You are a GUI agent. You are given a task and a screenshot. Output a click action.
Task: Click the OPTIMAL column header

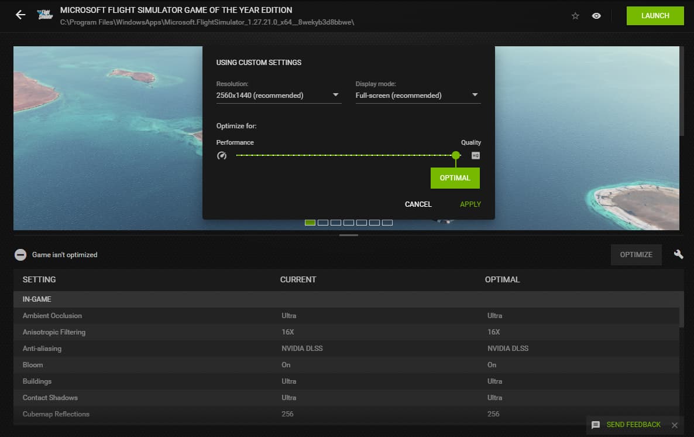502,279
